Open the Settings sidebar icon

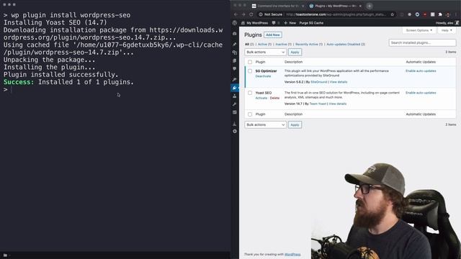coord(235,112)
